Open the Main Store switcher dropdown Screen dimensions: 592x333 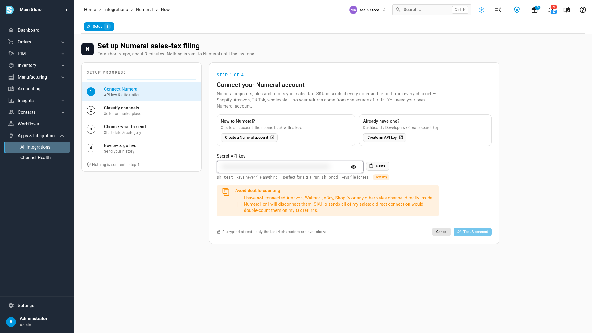point(368,10)
